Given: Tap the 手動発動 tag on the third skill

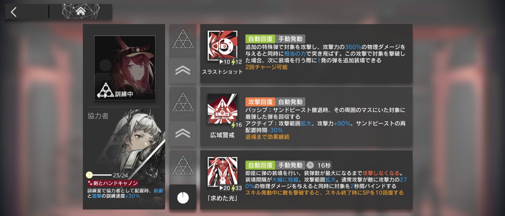Looking at the screenshot, I should click(290, 165).
